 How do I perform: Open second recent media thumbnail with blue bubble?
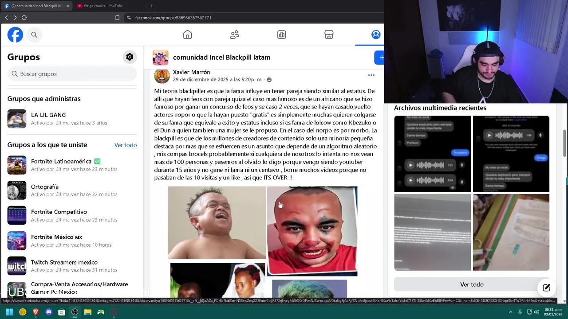[x=511, y=154]
